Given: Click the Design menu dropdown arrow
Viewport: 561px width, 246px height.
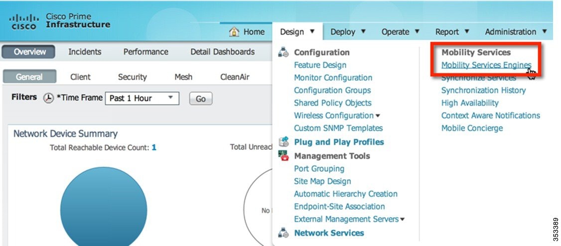Looking at the screenshot, I should pyautogui.click(x=312, y=31).
